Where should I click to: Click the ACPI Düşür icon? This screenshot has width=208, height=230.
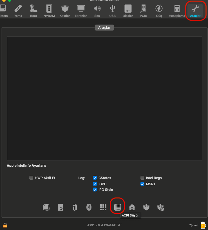click(x=118, y=207)
